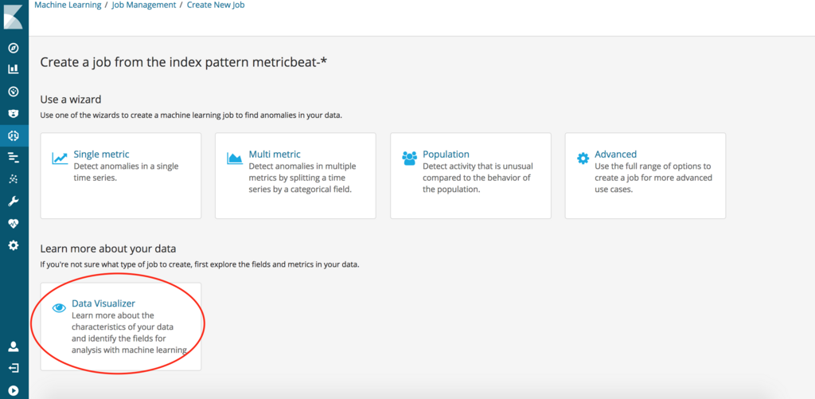Open the Single metric wizard link

(x=101, y=155)
